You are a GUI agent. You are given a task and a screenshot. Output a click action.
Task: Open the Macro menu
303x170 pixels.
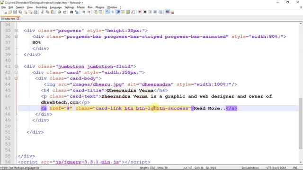[80, 8]
